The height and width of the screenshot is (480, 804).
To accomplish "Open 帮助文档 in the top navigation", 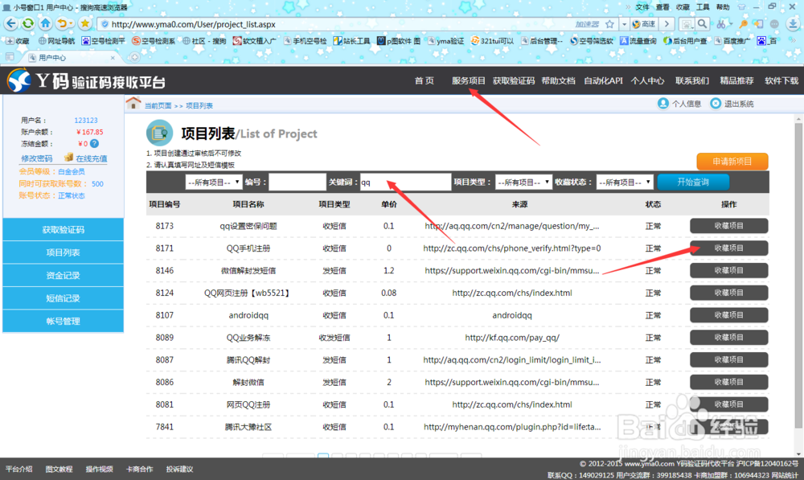I will pyautogui.click(x=559, y=80).
